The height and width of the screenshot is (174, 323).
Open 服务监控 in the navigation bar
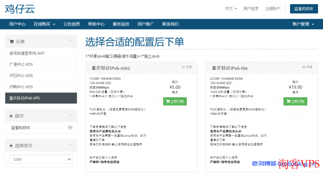click(x=121, y=24)
